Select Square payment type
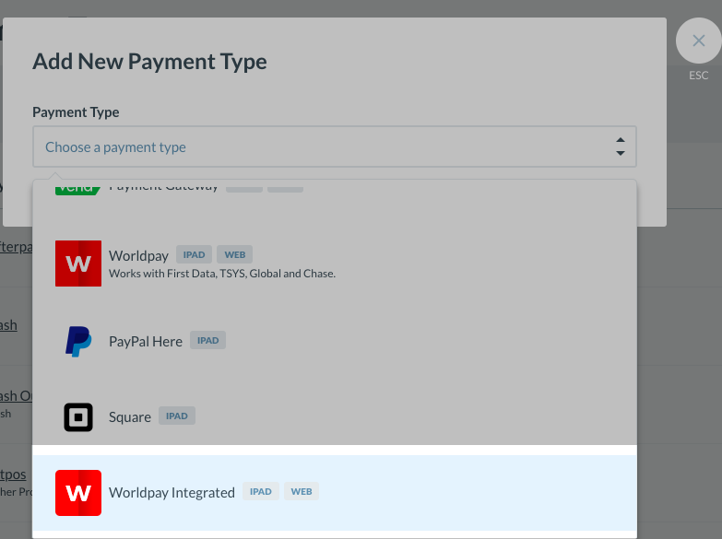 [x=130, y=417]
